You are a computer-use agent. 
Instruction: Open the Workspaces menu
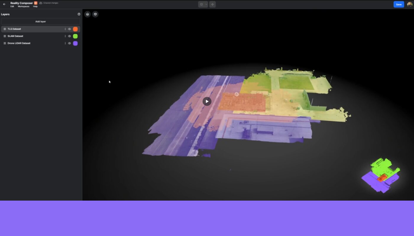[23, 6]
